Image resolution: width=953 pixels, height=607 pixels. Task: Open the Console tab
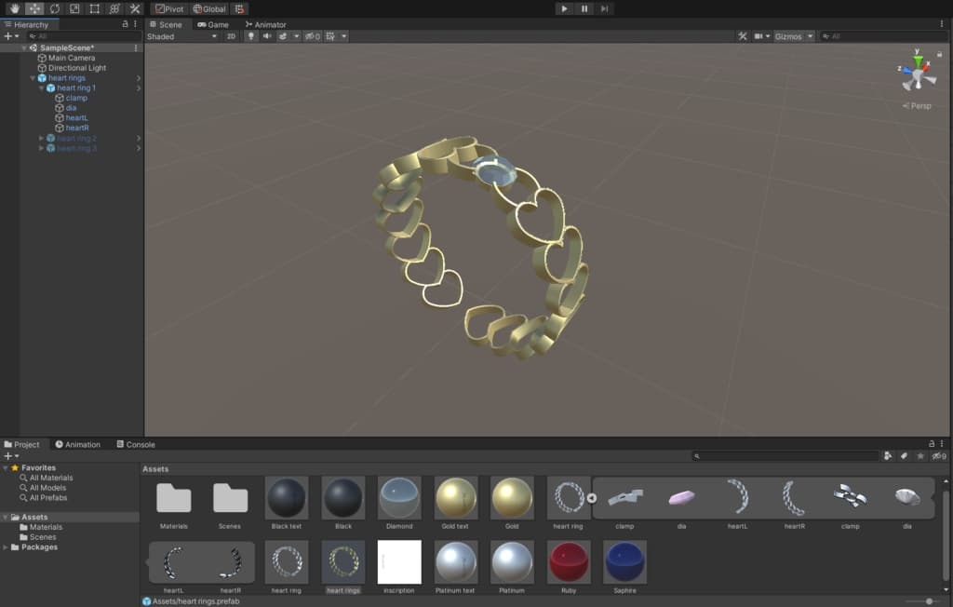[x=136, y=444]
